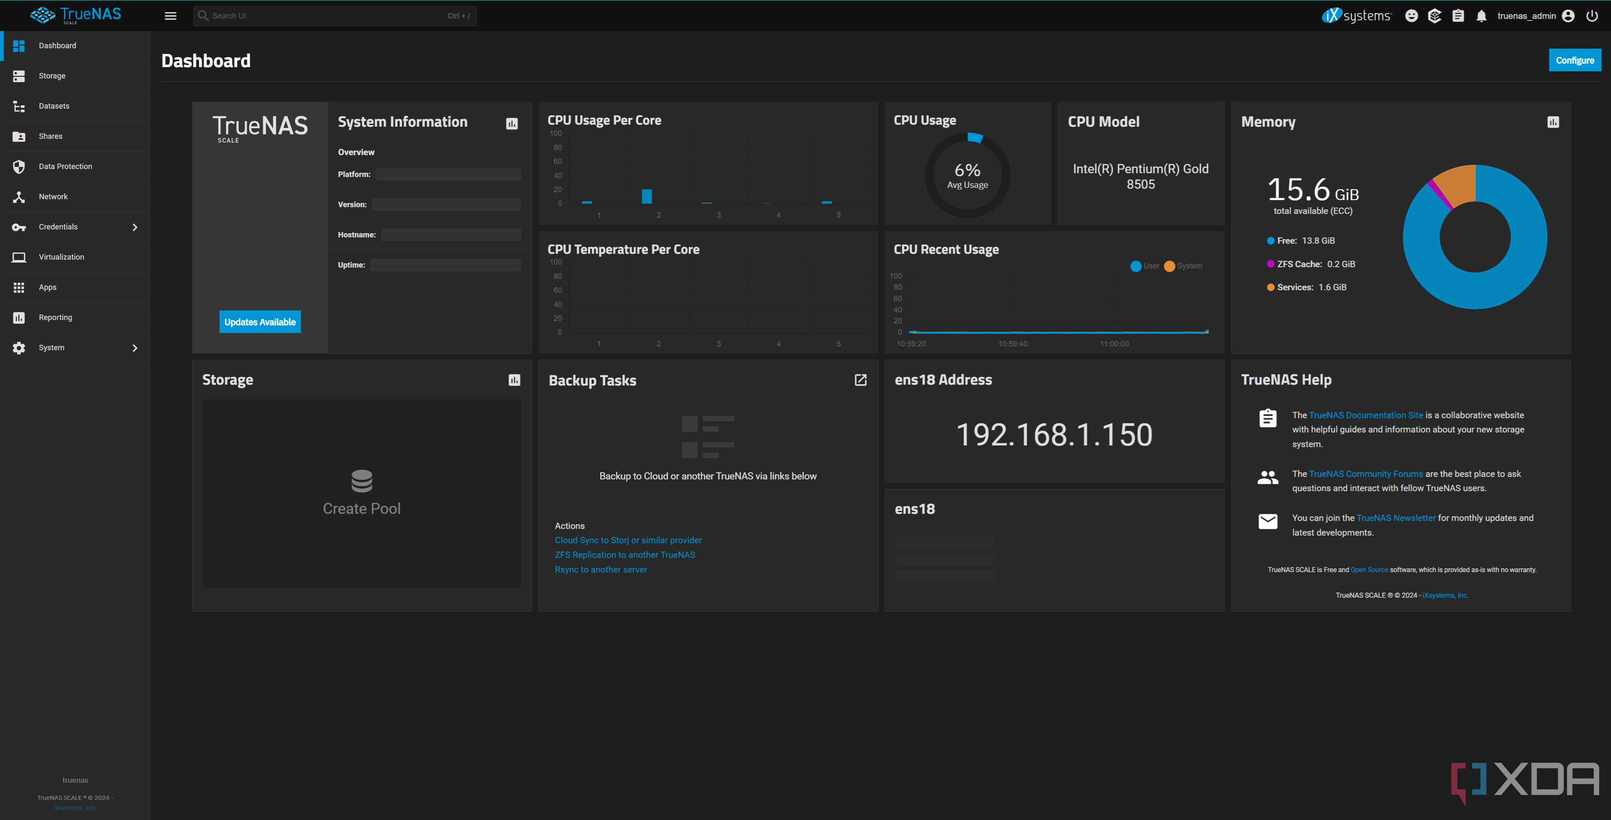Open TrueCommand status icon
The width and height of the screenshot is (1611, 820).
[x=1435, y=16]
